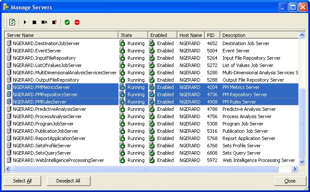Close the dialog using the Close button
The height and width of the screenshot is (192, 310).
(x=290, y=181)
